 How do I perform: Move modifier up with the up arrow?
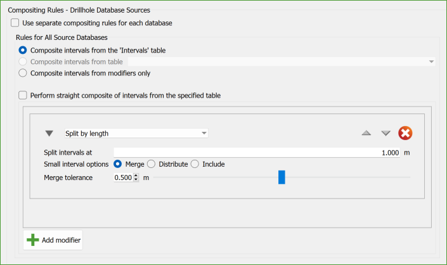click(366, 133)
